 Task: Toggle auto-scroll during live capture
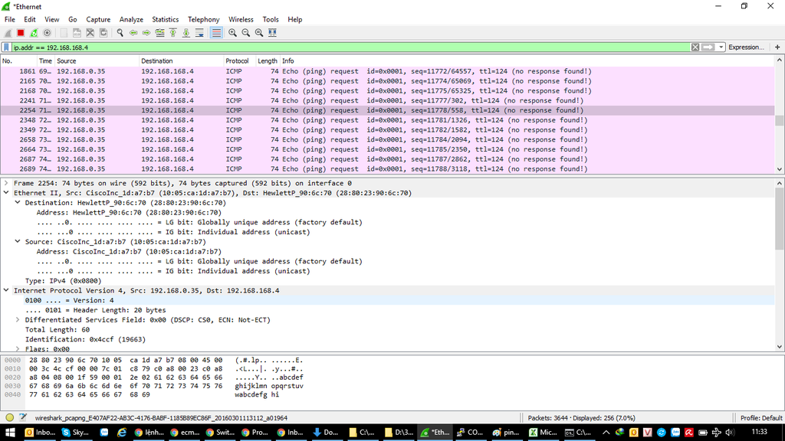click(x=199, y=33)
